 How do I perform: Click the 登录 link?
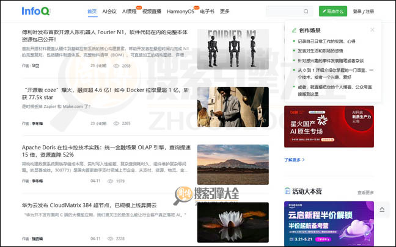(x=357, y=12)
